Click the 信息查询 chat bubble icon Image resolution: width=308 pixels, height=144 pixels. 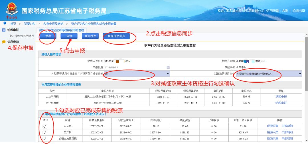click(x=4, y=42)
